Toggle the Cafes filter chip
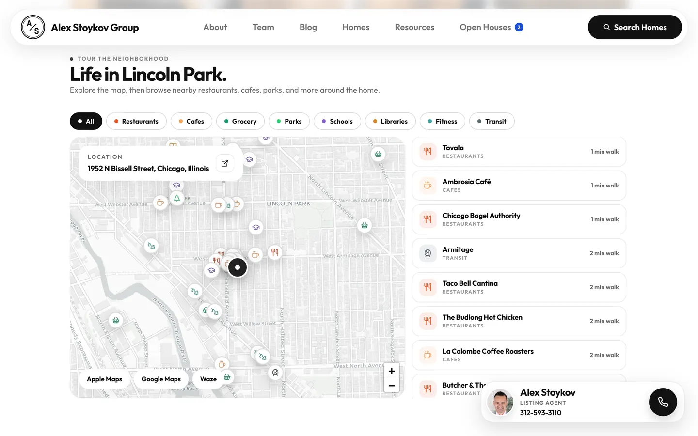The image size is (698, 436). coord(191,121)
